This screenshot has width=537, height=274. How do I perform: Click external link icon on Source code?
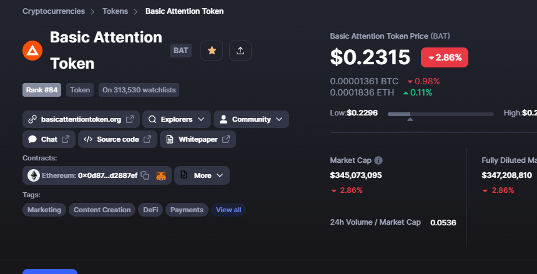click(x=147, y=139)
